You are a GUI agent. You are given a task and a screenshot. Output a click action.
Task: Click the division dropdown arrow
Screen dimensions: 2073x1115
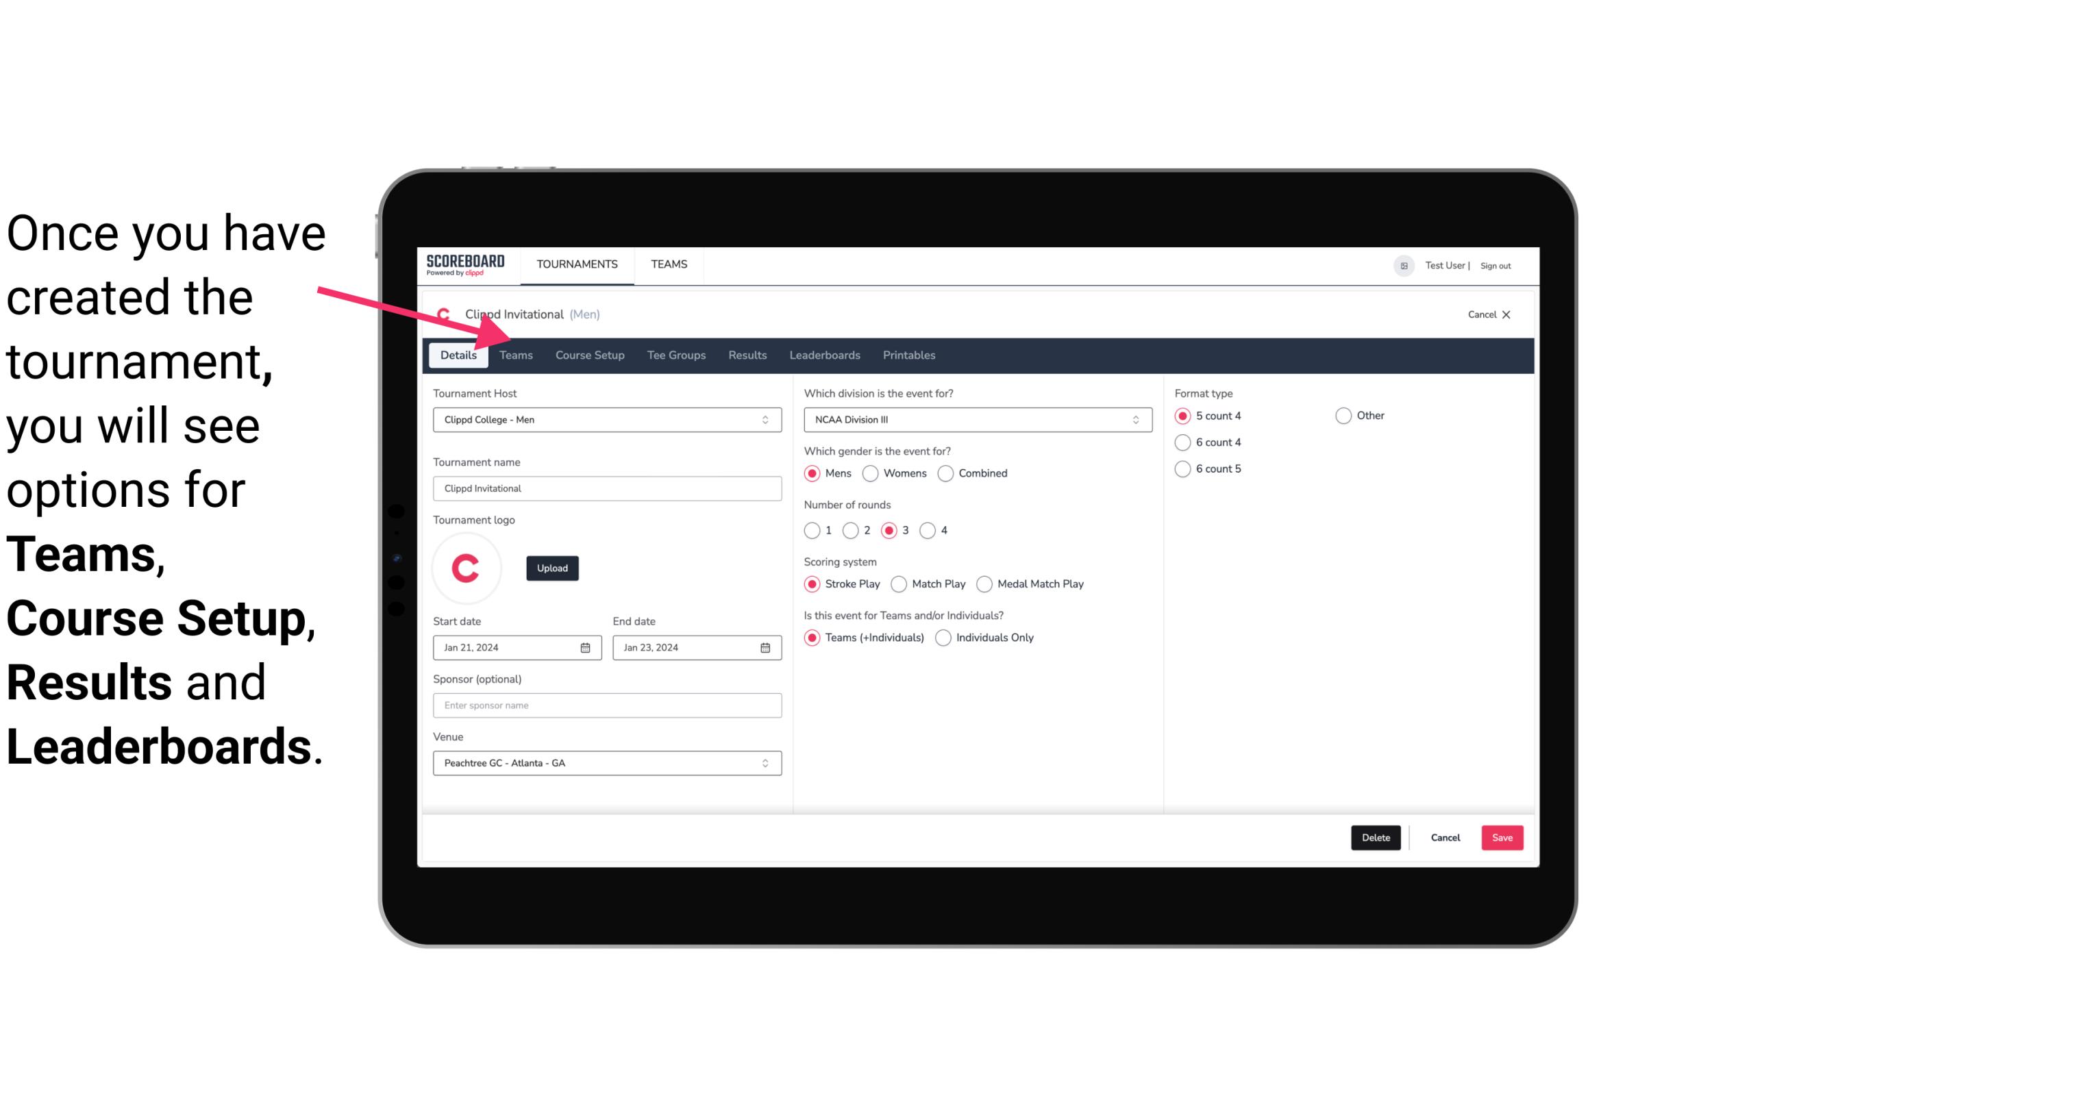click(1134, 421)
